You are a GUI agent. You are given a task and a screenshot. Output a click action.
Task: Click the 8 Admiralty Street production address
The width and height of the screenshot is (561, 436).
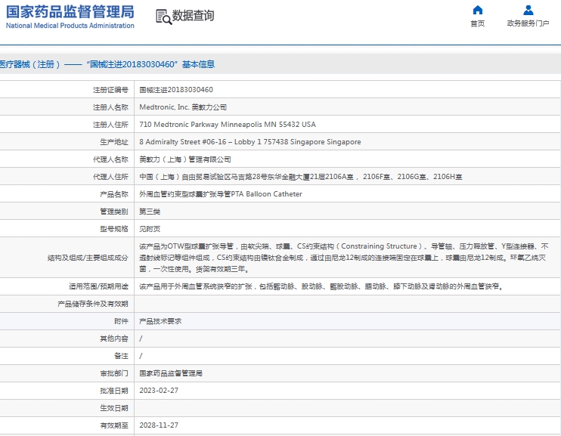click(250, 142)
